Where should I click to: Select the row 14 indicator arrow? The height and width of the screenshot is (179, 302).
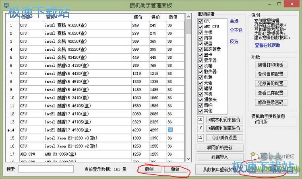(x=8, y=130)
